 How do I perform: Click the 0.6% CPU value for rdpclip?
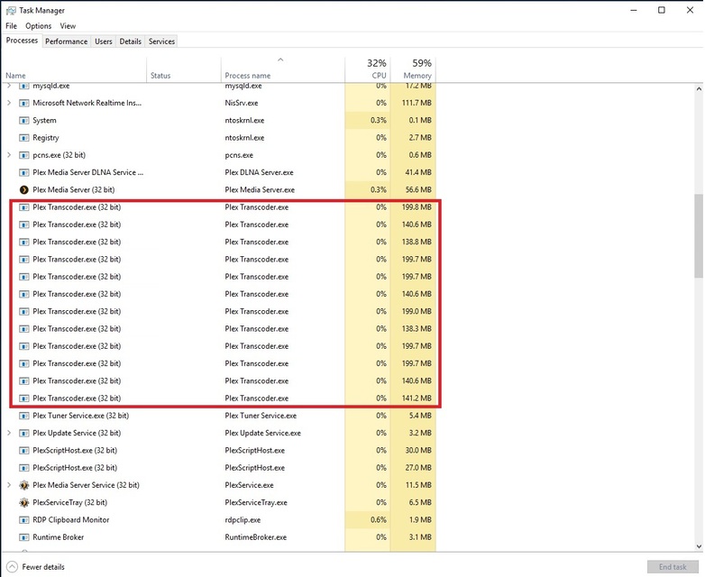point(379,520)
